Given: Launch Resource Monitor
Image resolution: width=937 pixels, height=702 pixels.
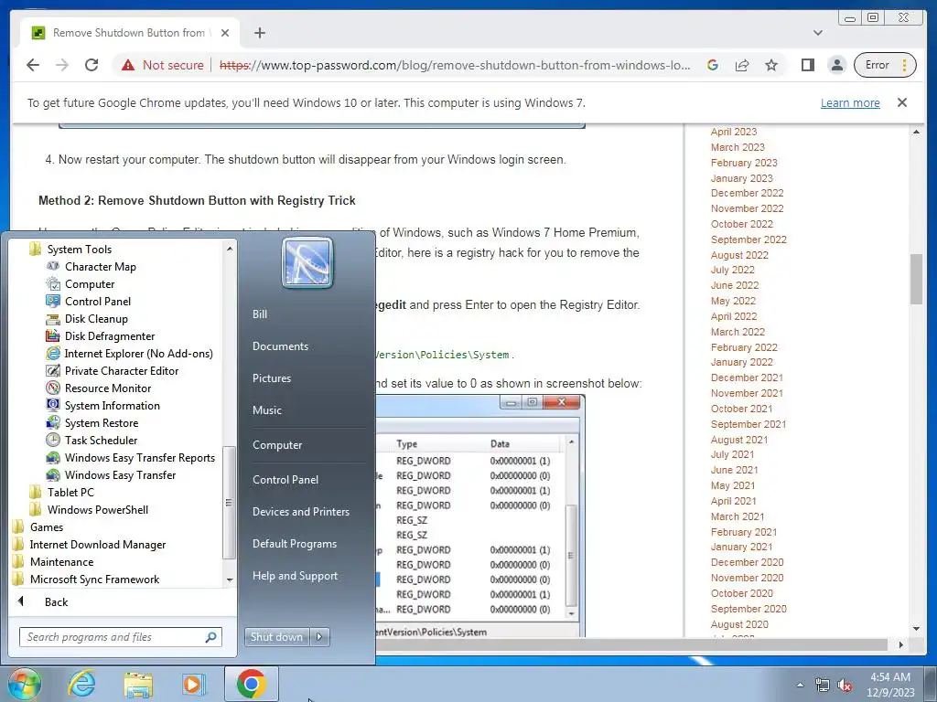Looking at the screenshot, I should [108, 388].
